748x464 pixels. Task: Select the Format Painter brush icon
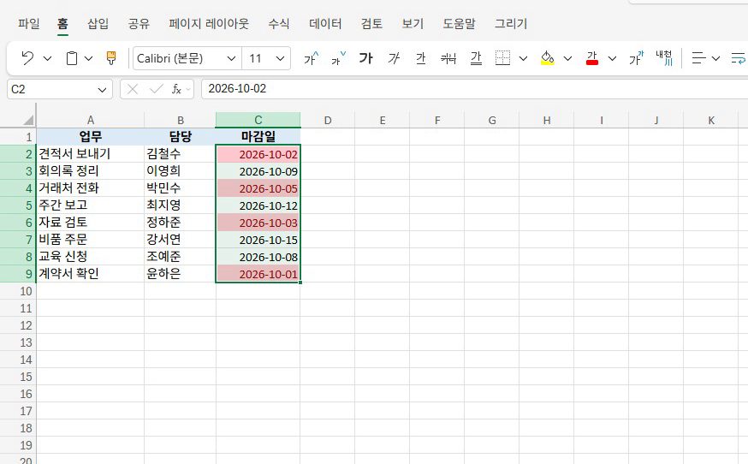(x=111, y=58)
